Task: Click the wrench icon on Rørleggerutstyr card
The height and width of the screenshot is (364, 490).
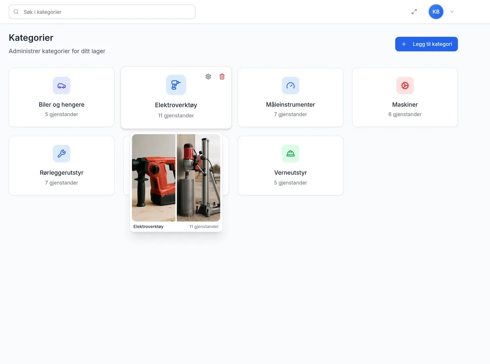Action: (x=62, y=154)
